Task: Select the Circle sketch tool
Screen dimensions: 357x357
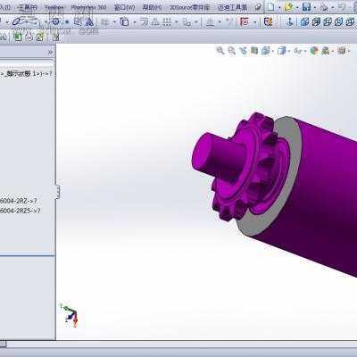Action: click(x=55, y=21)
